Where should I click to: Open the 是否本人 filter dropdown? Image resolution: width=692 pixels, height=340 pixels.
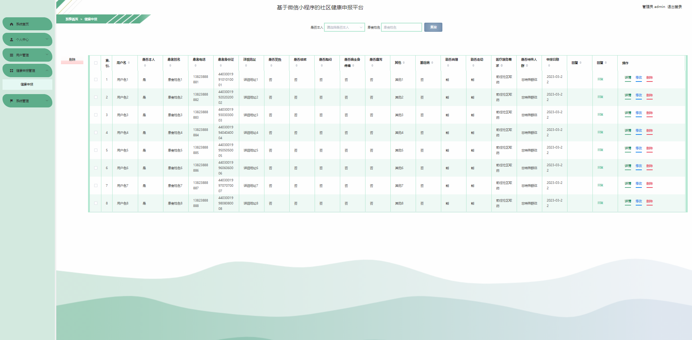click(344, 27)
